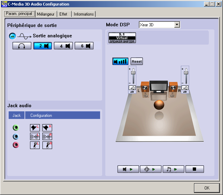Select the Param. principal tab
Viewport: 223px width, 195px height.
pos(19,14)
